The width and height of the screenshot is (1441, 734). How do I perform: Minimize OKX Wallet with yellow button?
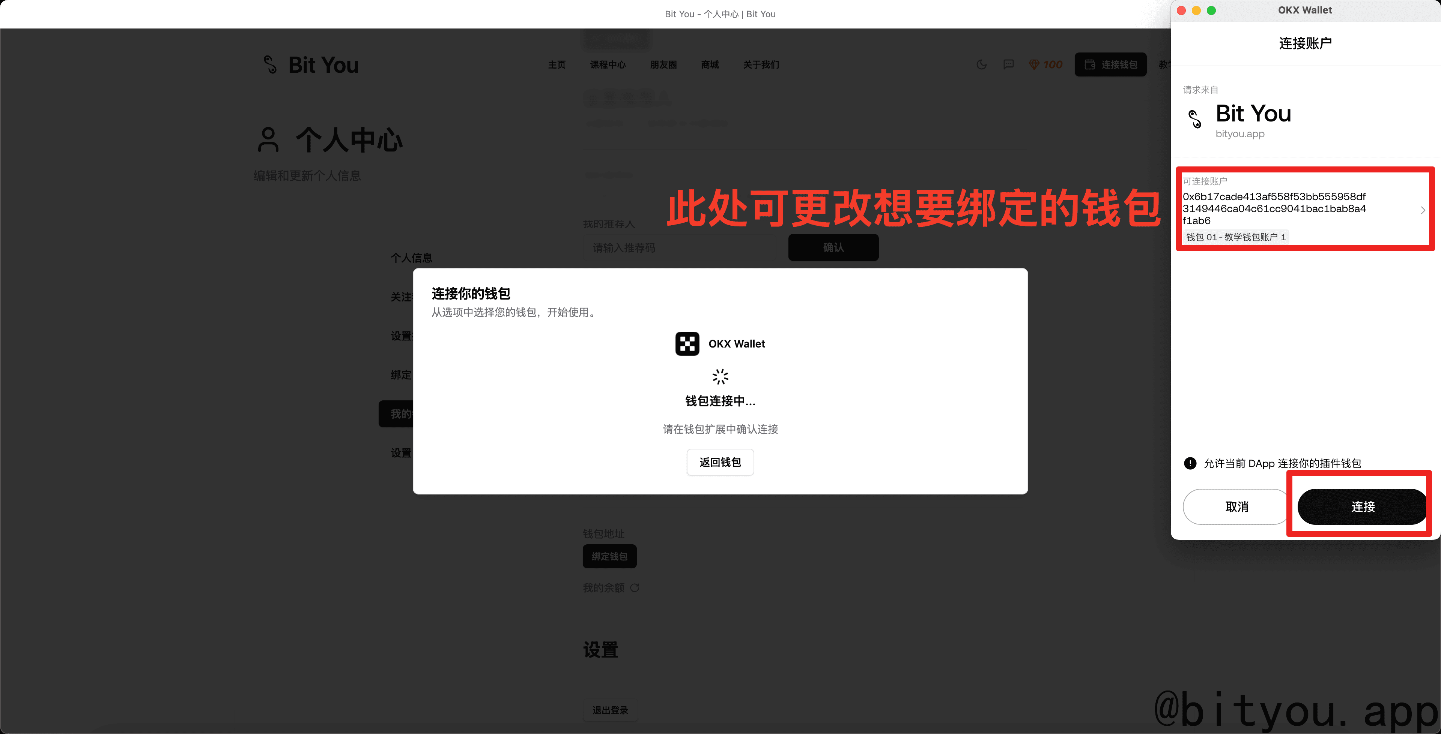tap(1196, 10)
